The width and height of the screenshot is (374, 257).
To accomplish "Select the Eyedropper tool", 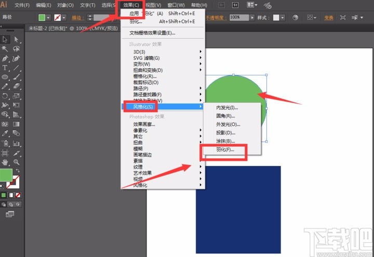I will [5, 133].
